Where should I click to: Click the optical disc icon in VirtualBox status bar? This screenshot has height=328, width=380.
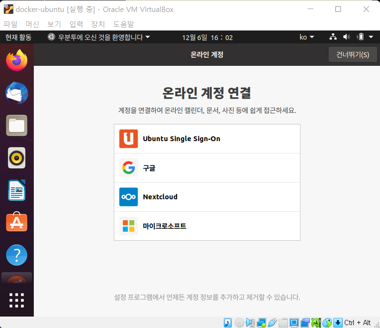tap(239, 323)
